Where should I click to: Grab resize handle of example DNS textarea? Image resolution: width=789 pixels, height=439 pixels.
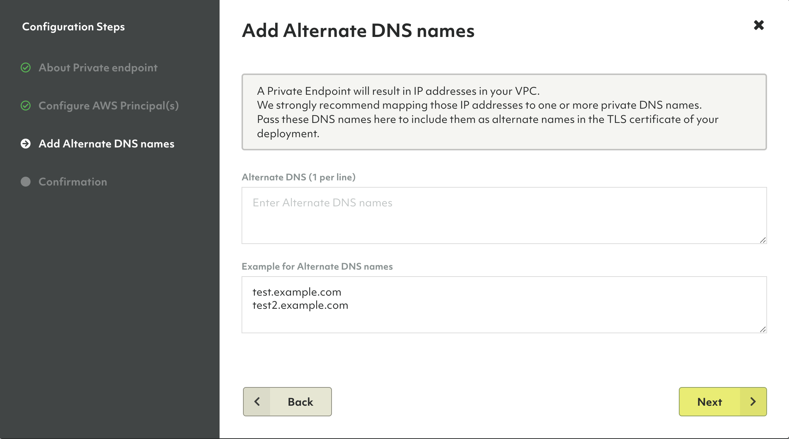click(763, 329)
